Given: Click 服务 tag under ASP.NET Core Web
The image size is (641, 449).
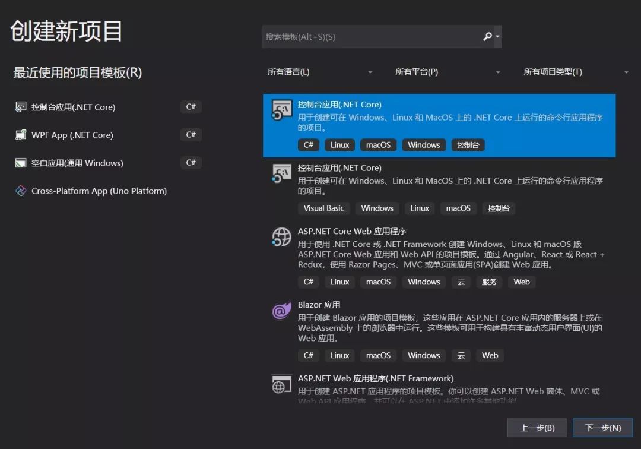Looking at the screenshot, I should tap(489, 282).
